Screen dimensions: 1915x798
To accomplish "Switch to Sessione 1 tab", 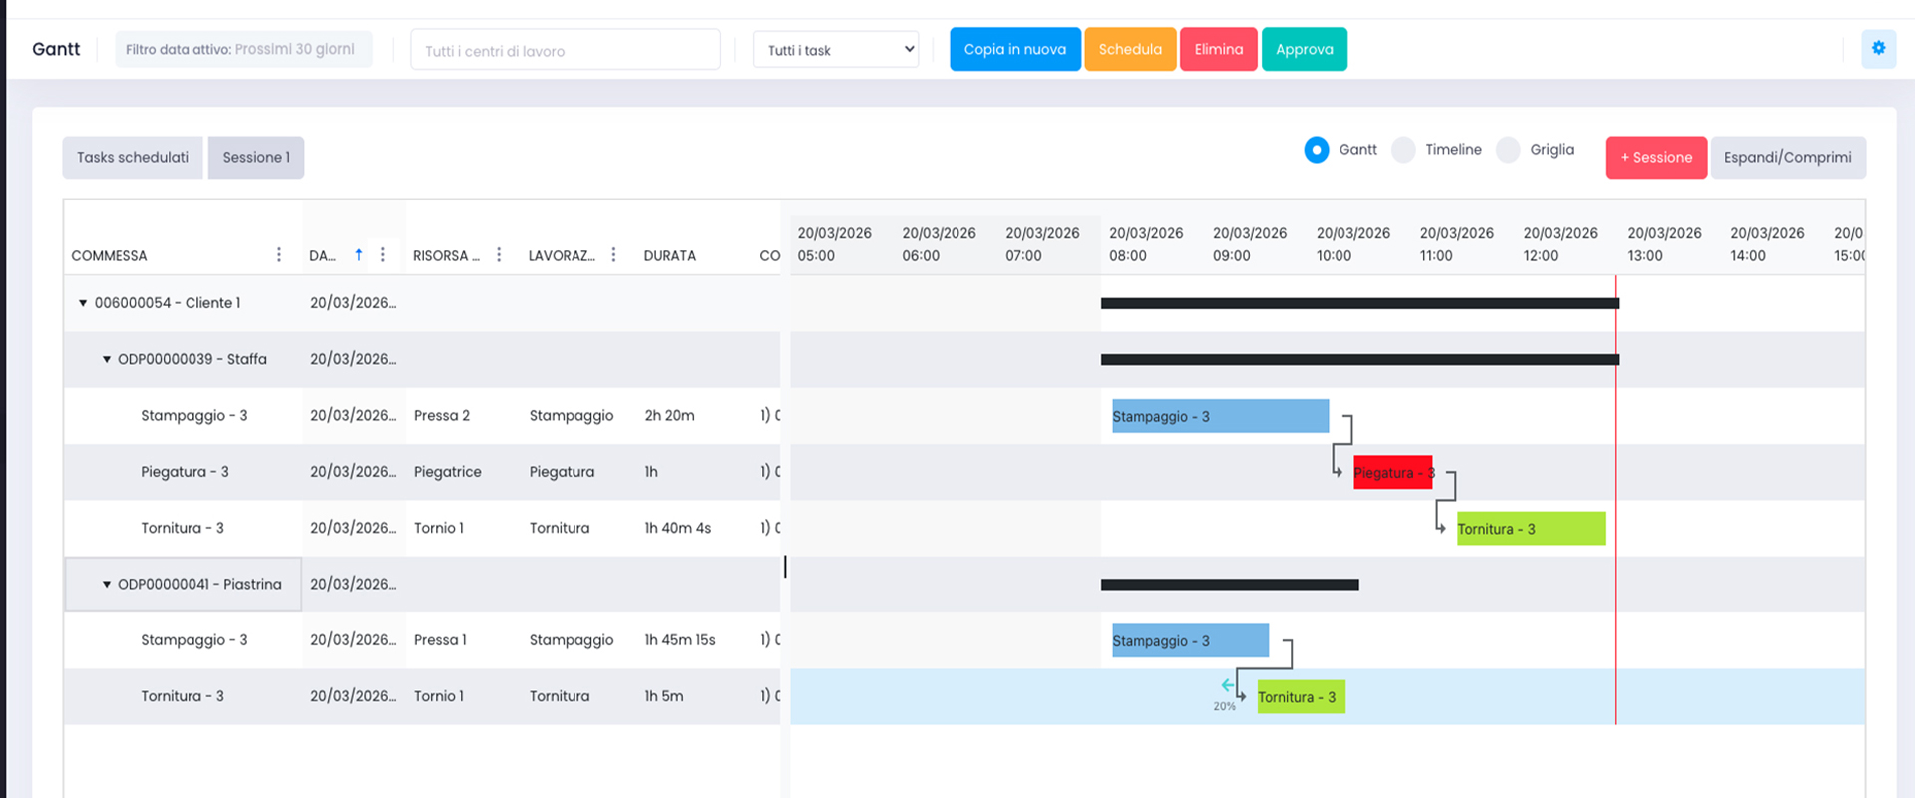I will 256,158.
